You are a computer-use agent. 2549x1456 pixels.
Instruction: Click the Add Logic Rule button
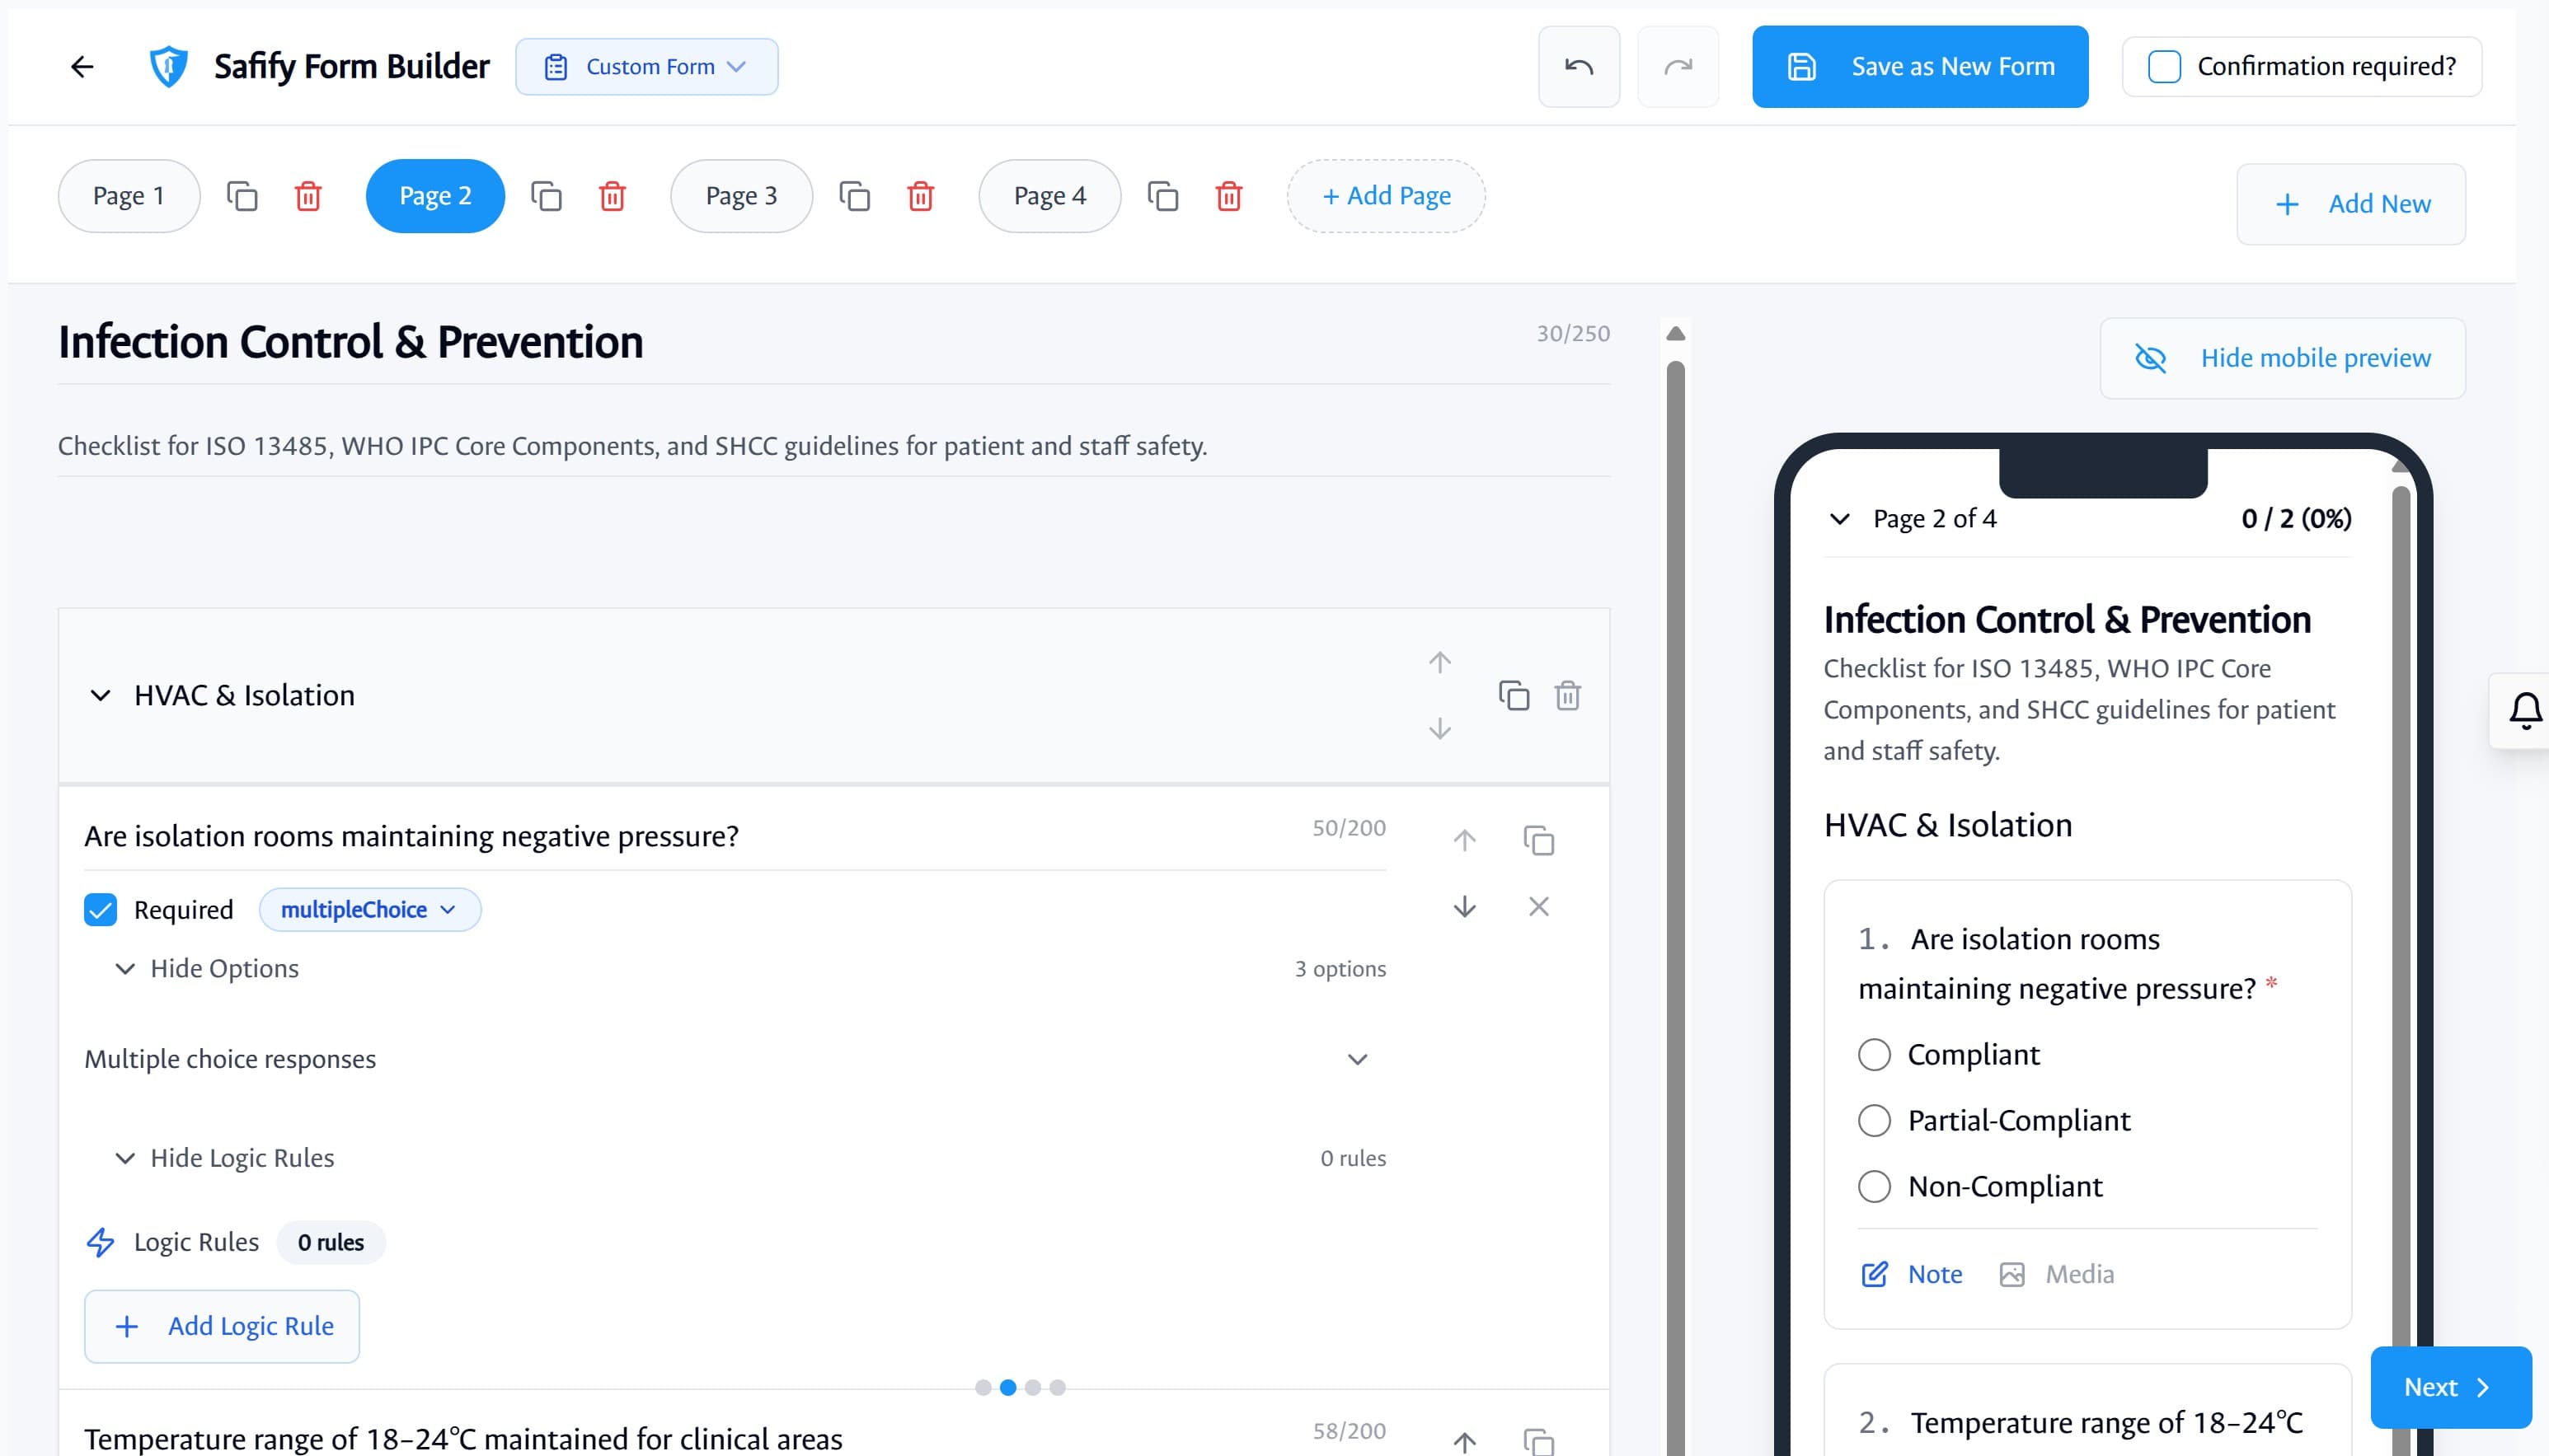(x=221, y=1326)
